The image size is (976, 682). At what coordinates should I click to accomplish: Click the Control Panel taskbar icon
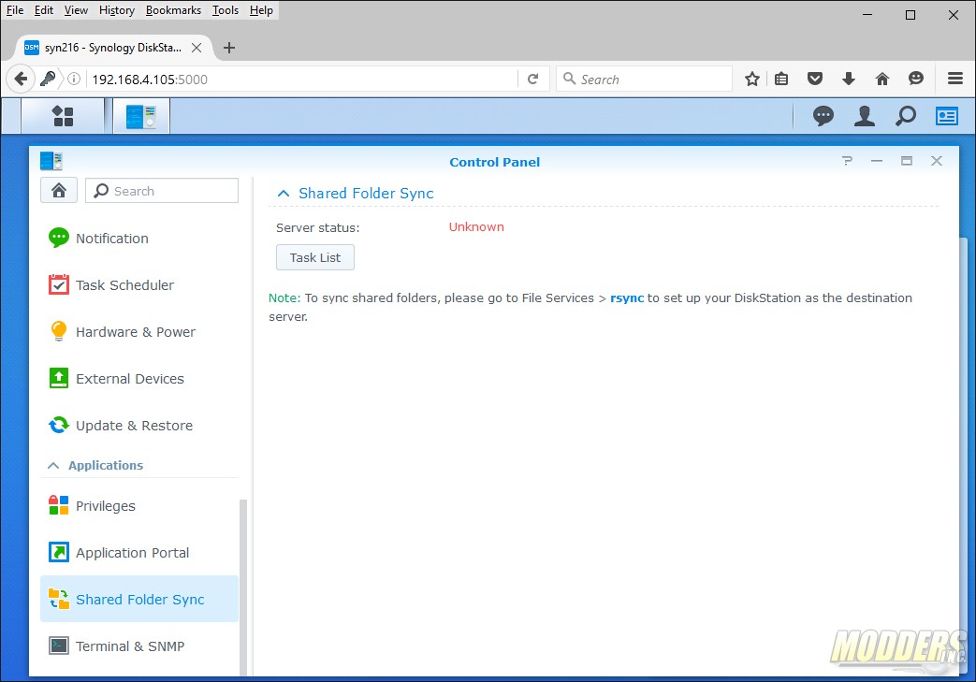[x=141, y=116]
